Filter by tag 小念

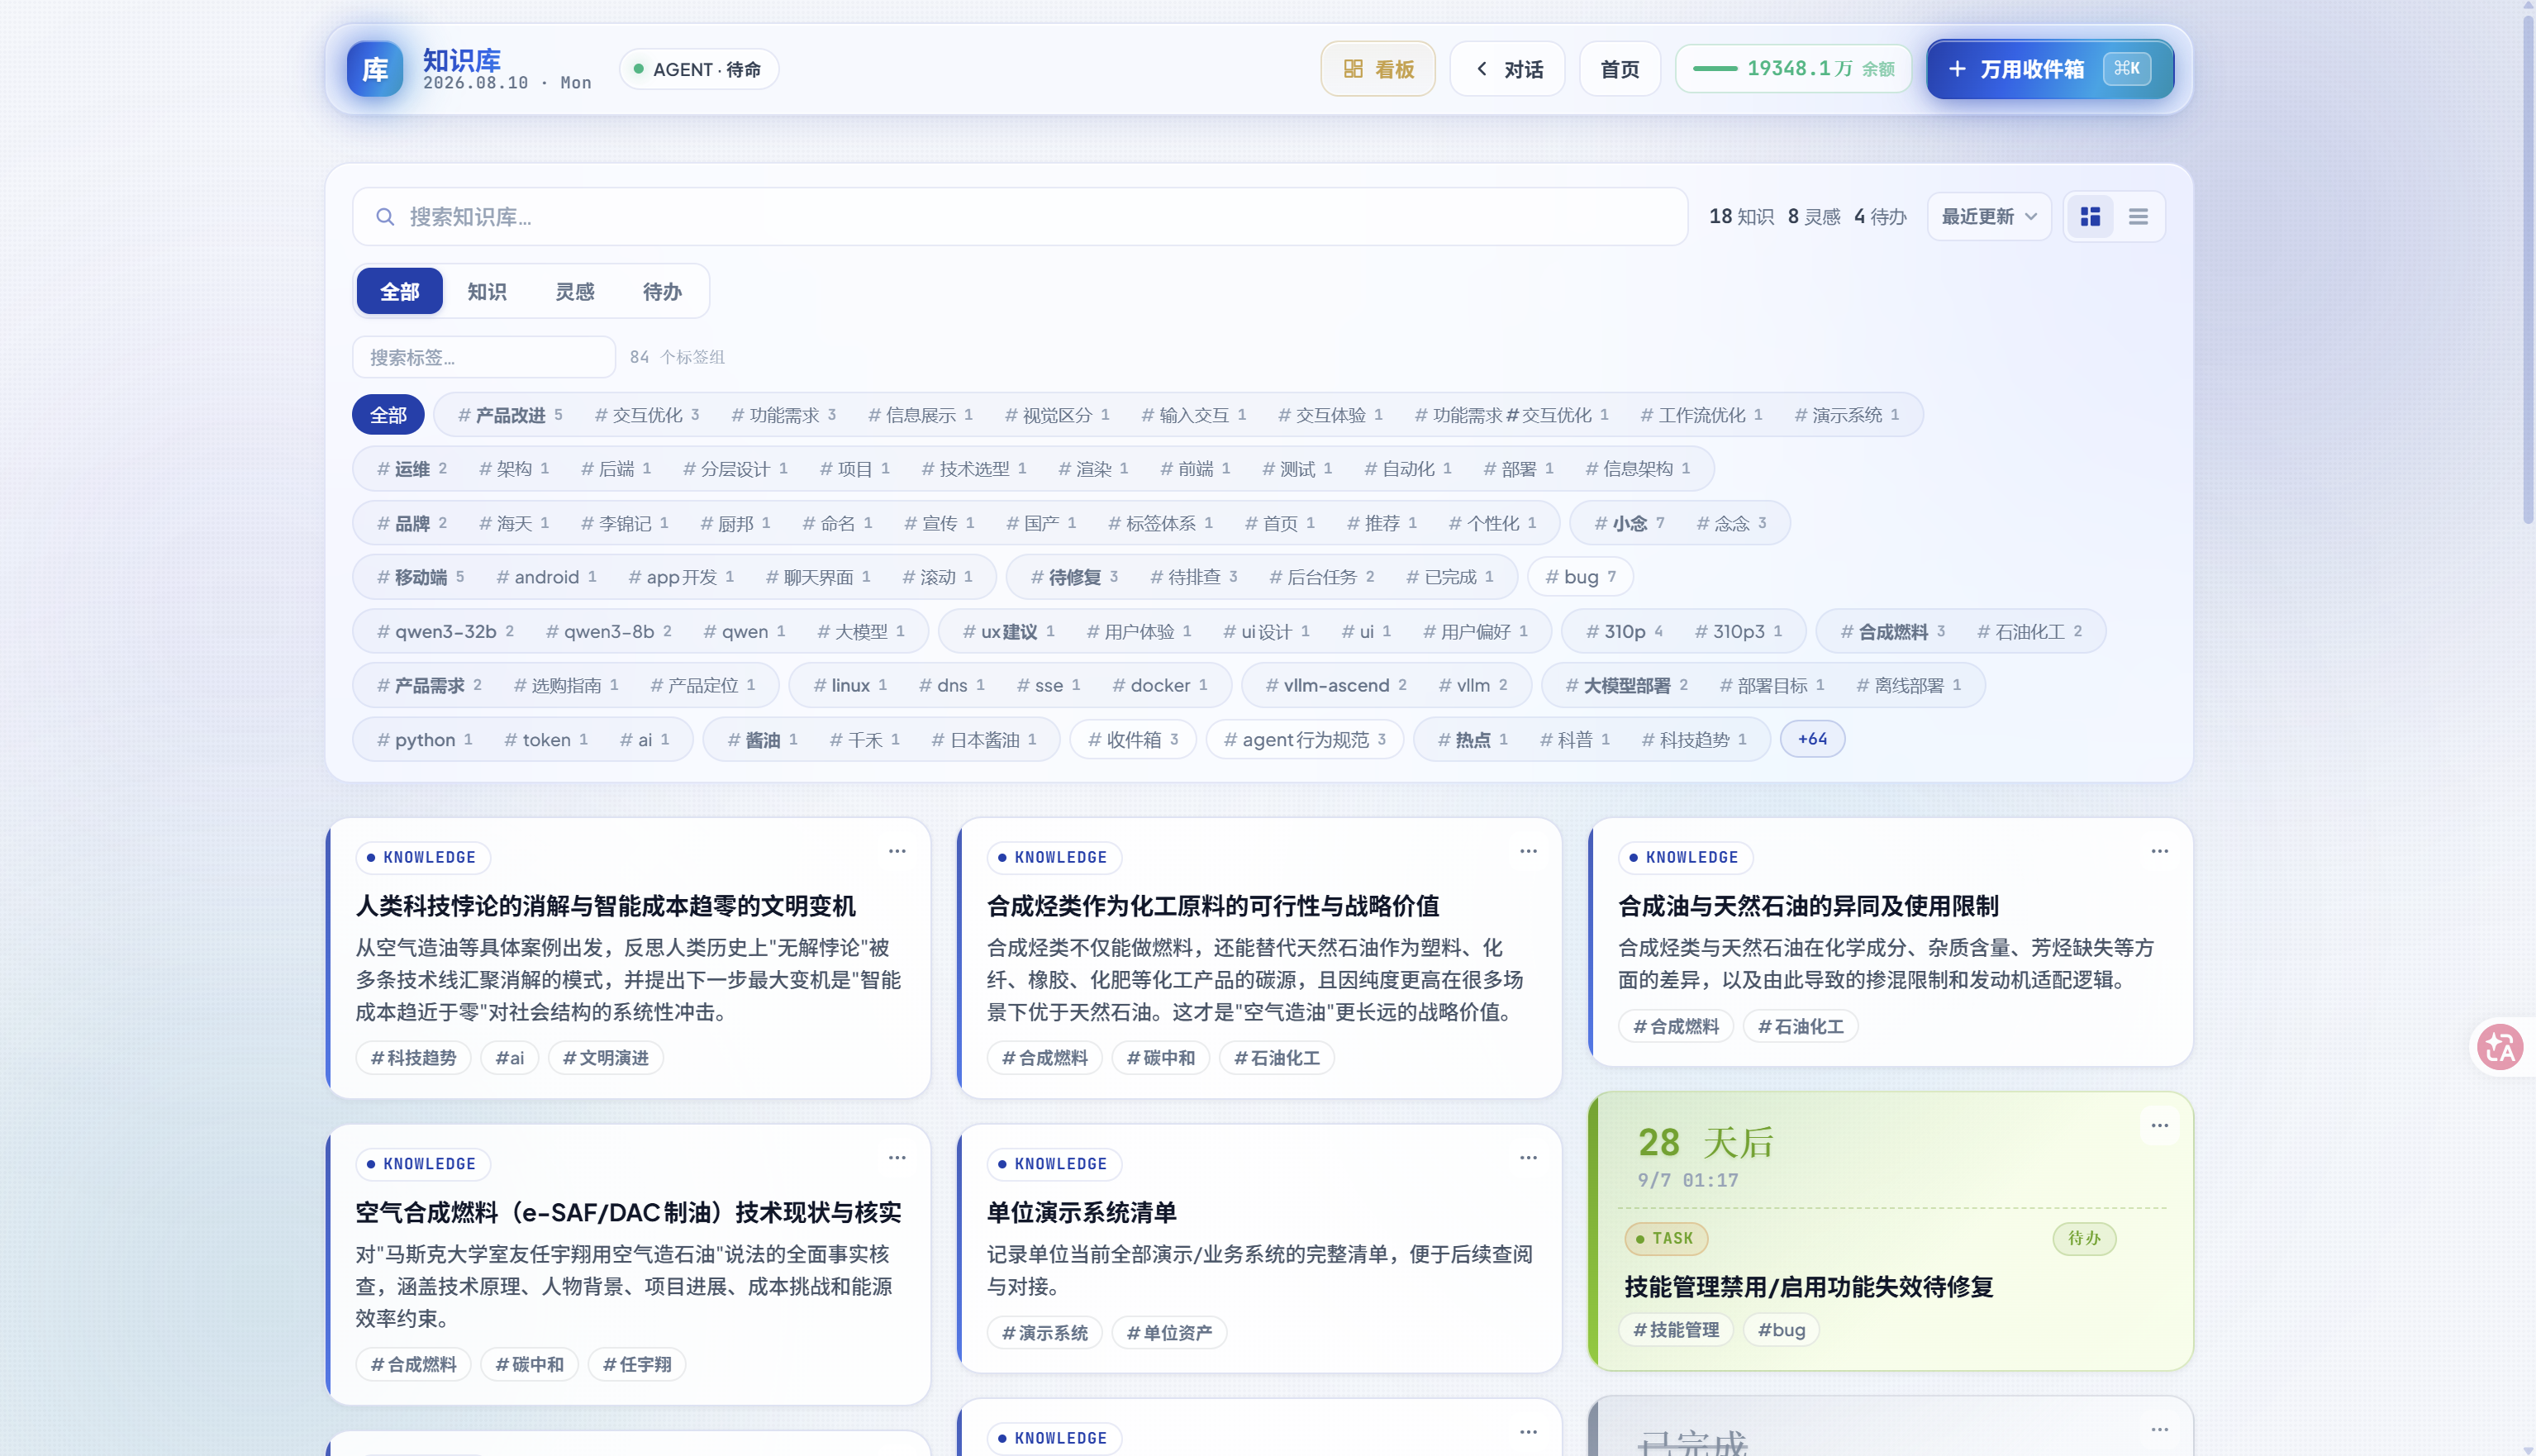click(1629, 523)
